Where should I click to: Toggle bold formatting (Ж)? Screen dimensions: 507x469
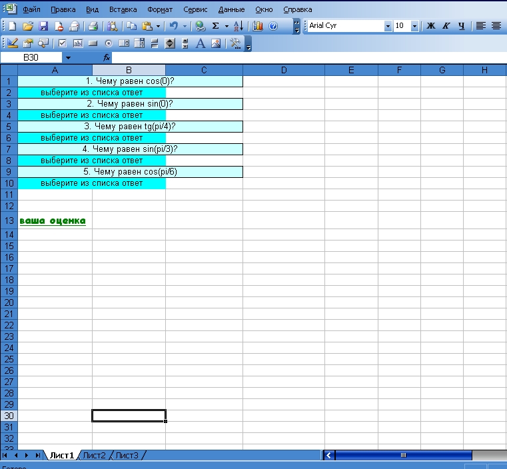430,26
